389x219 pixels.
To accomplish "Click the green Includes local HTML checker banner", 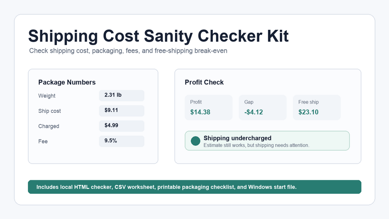I will point(194,187).
